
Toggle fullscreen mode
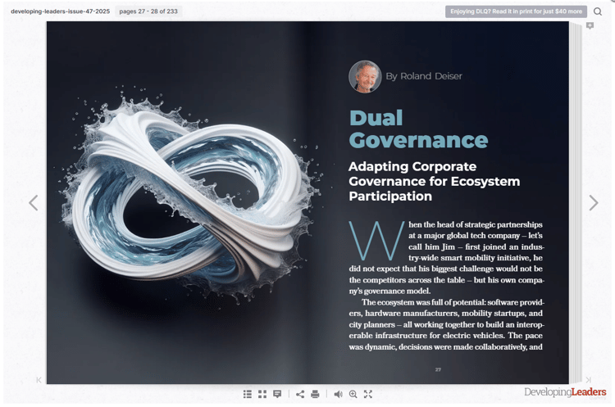pyautogui.click(x=368, y=394)
